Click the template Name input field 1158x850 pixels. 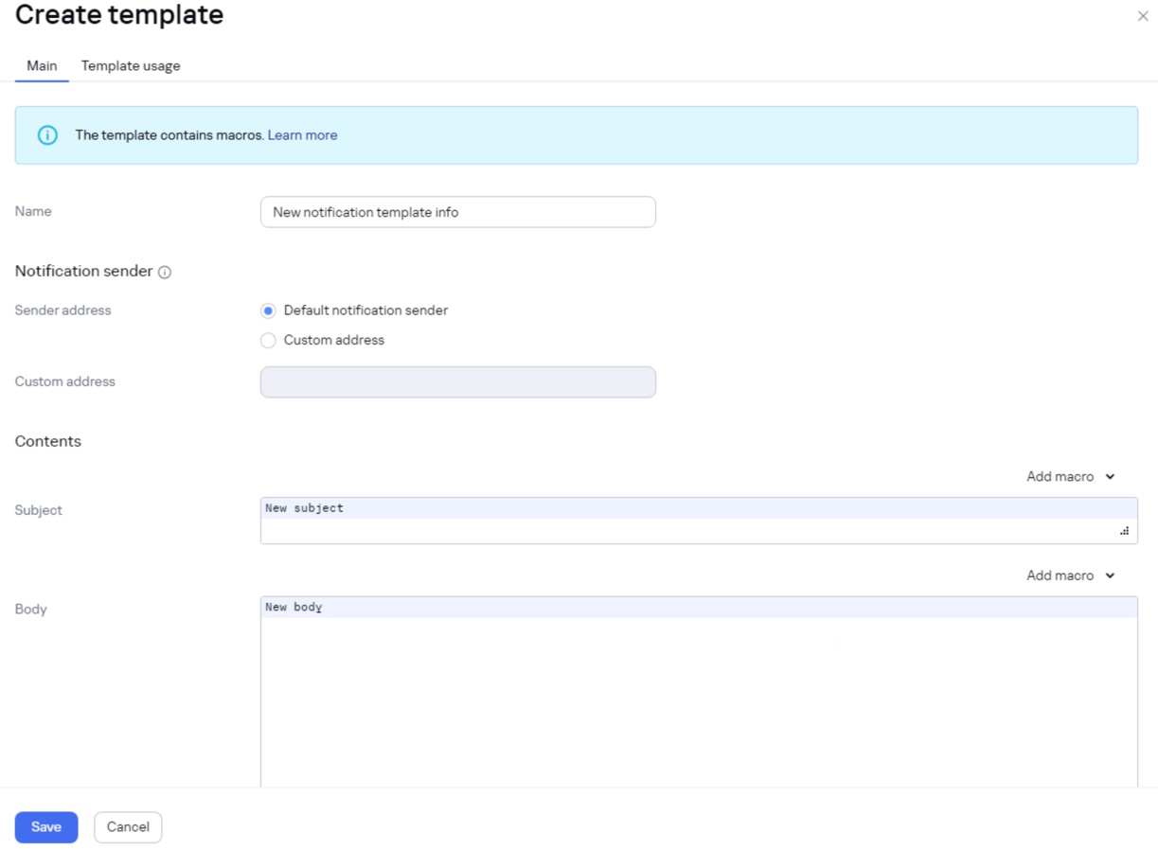[x=457, y=212]
